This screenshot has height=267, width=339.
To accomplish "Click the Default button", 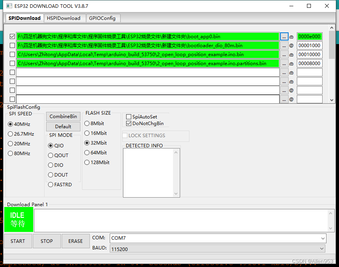I will [x=63, y=127].
